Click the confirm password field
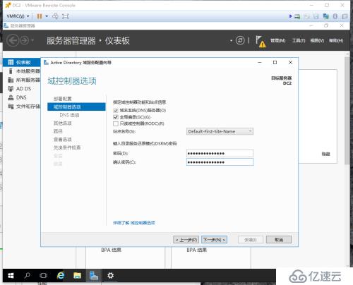Screen dimensions: 353x285 pyautogui.click(x=220, y=162)
